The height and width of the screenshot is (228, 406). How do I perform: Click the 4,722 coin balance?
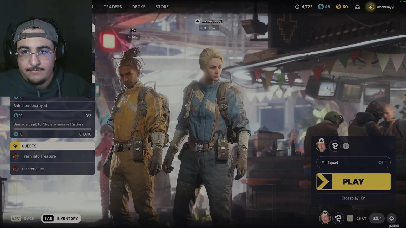tap(307, 7)
